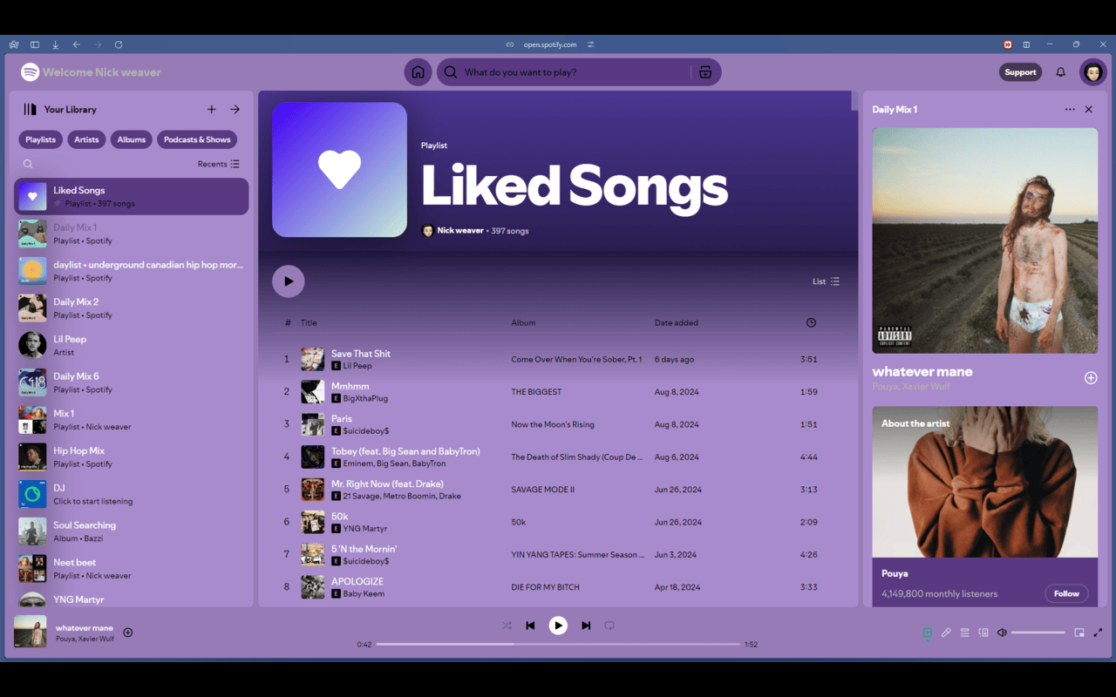The width and height of the screenshot is (1116, 697).
Task: Toggle shuffle playback
Action: 507,626
